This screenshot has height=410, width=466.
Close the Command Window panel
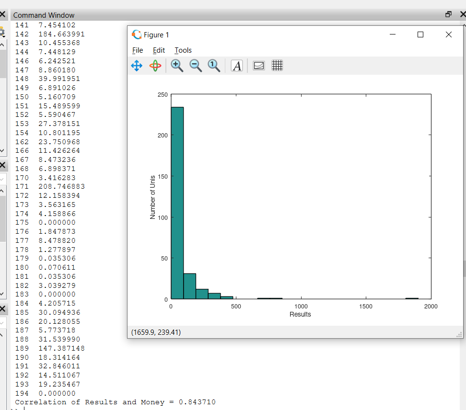click(462, 14)
